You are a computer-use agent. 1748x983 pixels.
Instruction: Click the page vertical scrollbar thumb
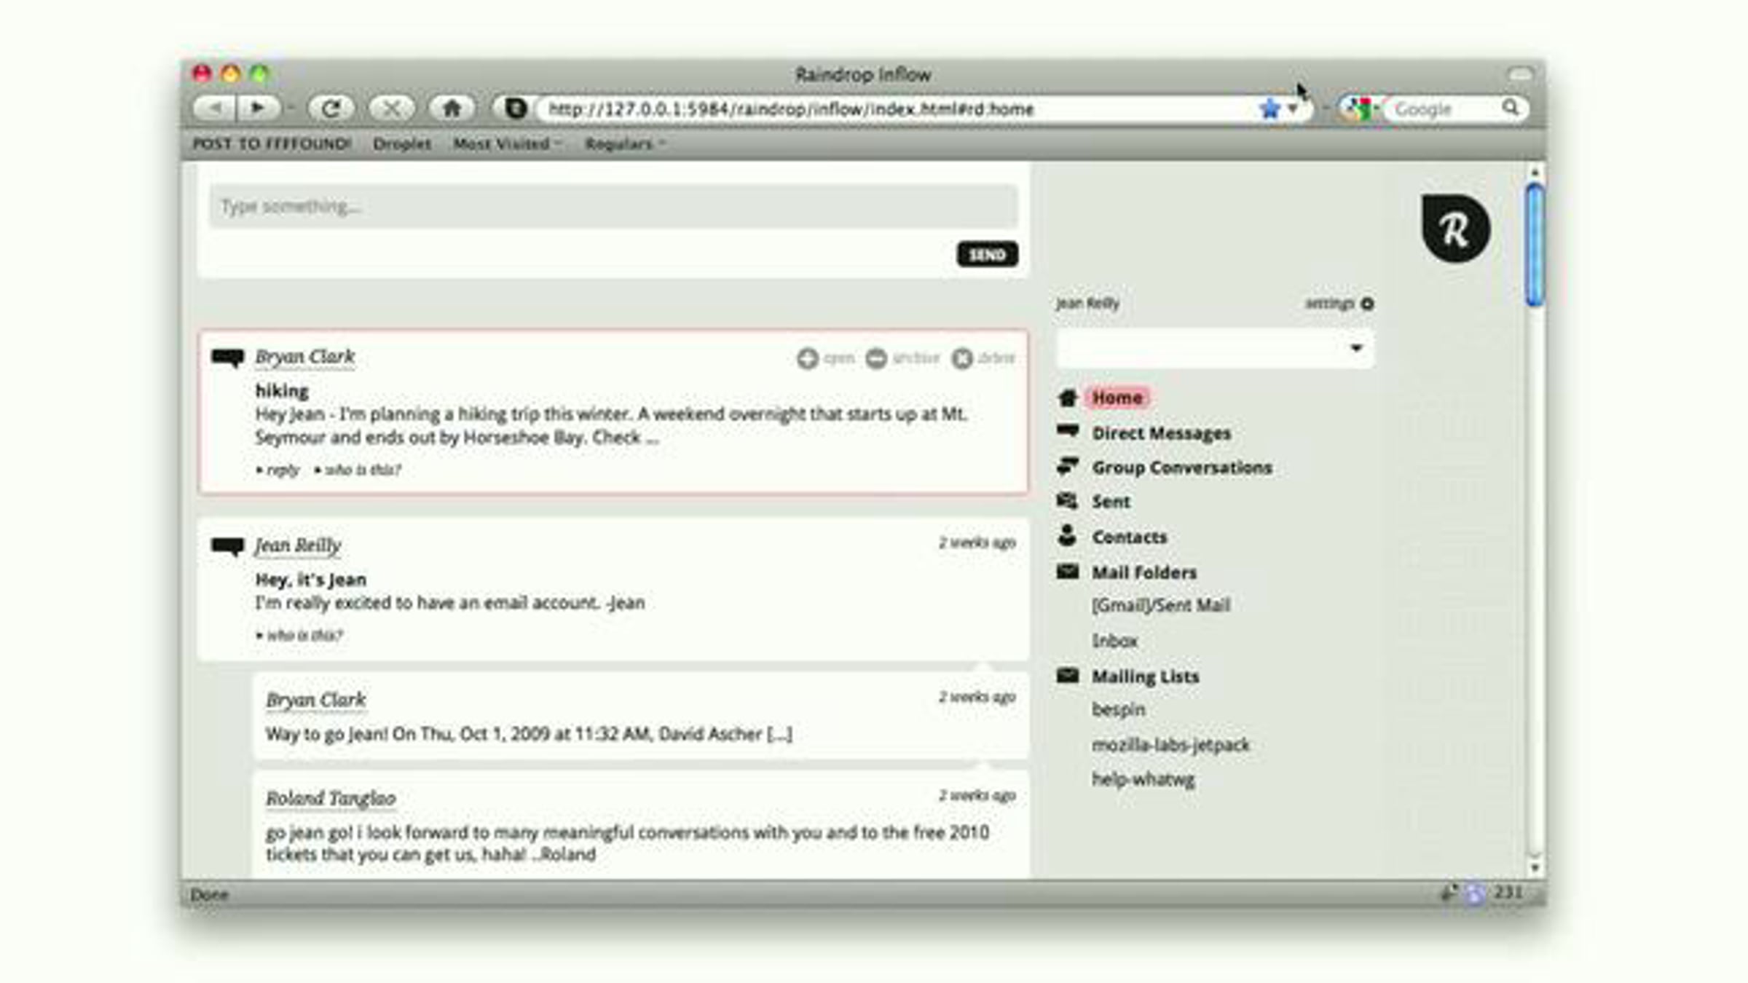1535,244
